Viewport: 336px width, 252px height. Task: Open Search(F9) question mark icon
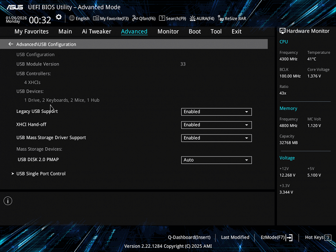point(162,18)
